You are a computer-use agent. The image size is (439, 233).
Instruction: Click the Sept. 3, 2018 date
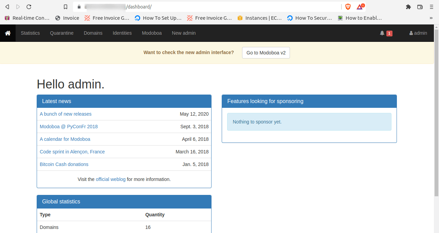coord(195,127)
